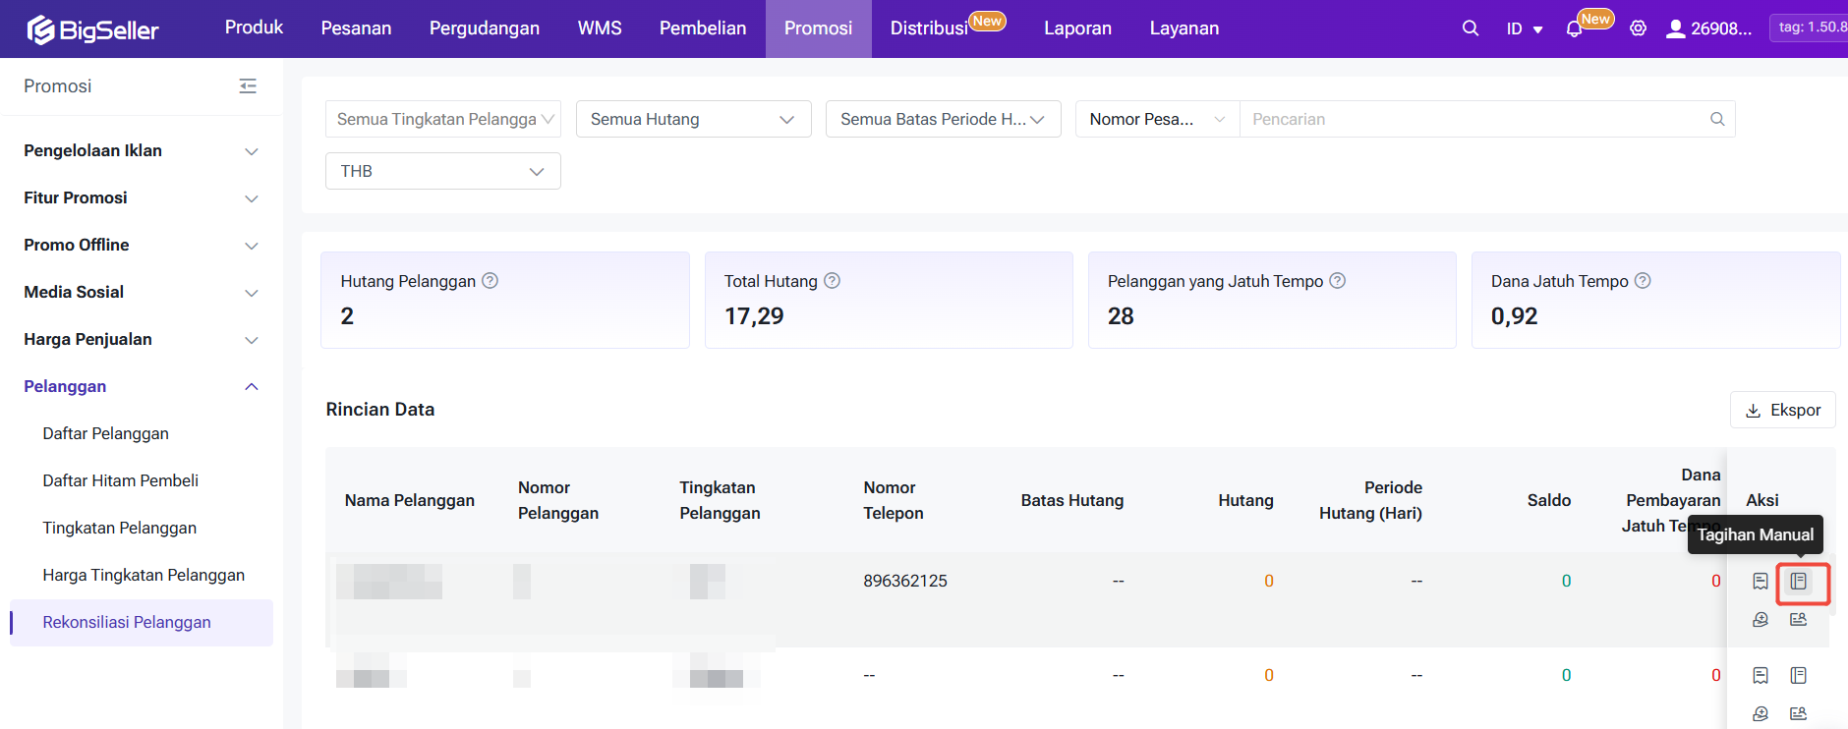
Task: Click the receipt icon in first customer row
Action: 1760,582
